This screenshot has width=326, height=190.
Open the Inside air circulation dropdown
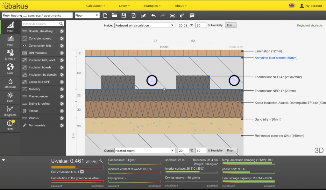point(145,25)
